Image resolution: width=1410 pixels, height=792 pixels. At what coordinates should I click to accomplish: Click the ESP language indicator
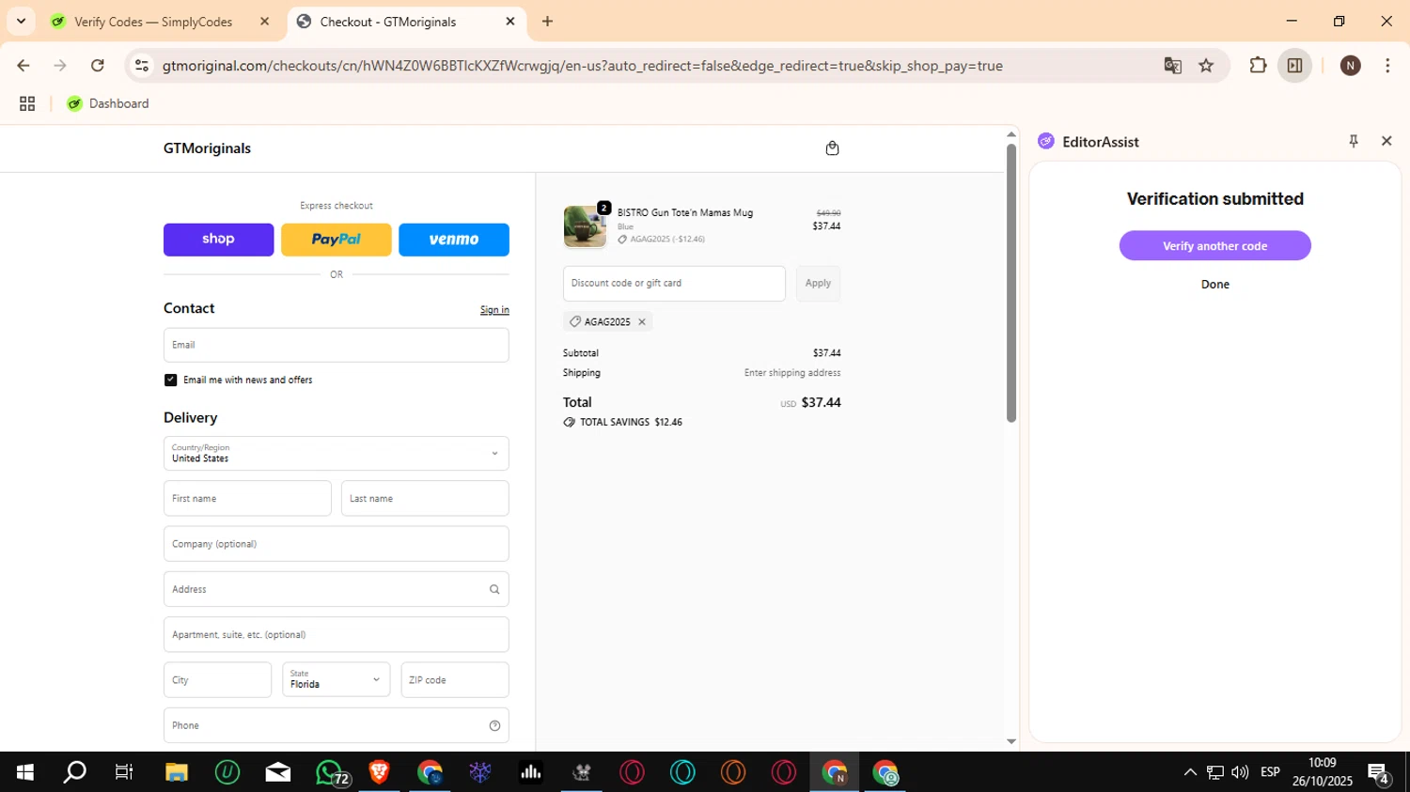1270,772
